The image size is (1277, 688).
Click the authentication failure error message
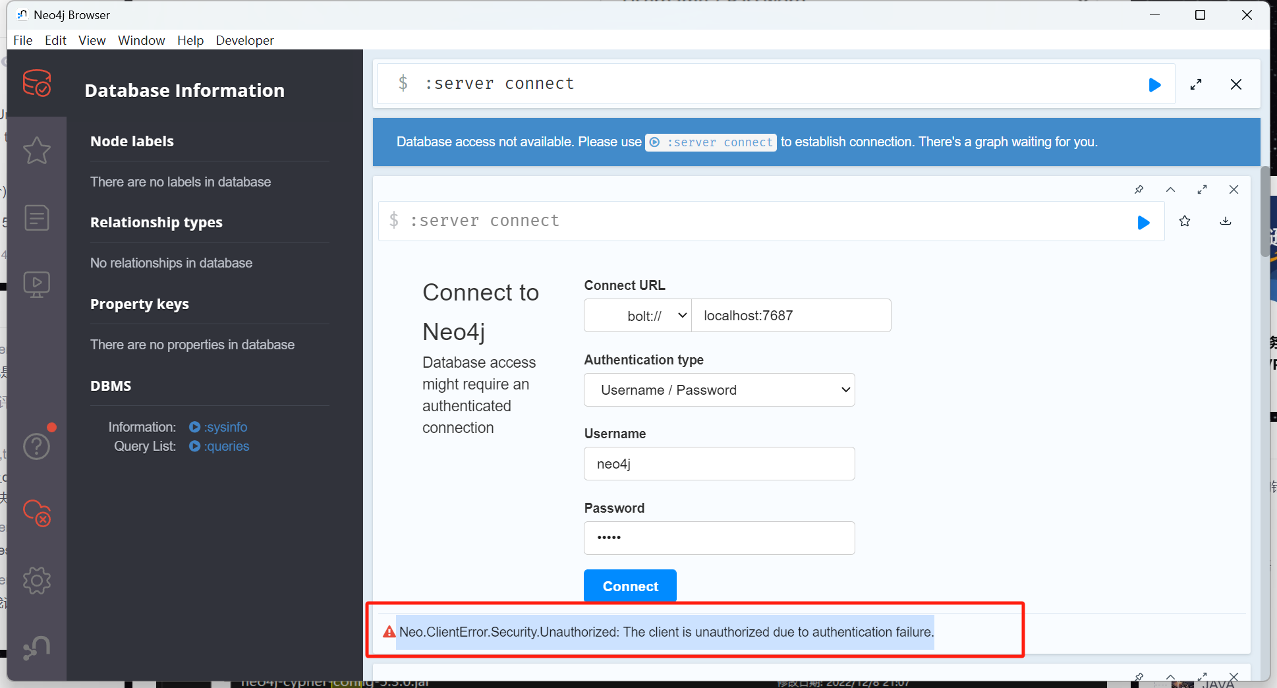[x=666, y=632]
